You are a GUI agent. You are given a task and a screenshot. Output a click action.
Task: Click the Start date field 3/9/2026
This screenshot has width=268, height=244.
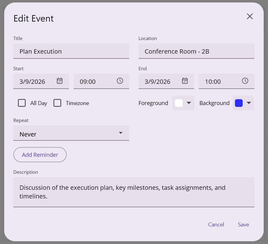click(x=41, y=81)
